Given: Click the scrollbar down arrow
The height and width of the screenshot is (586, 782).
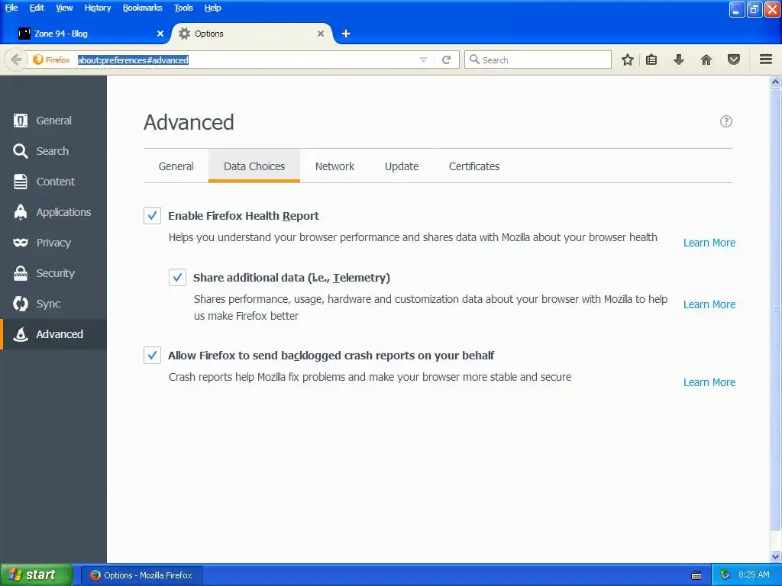Looking at the screenshot, I should (x=776, y=556).
